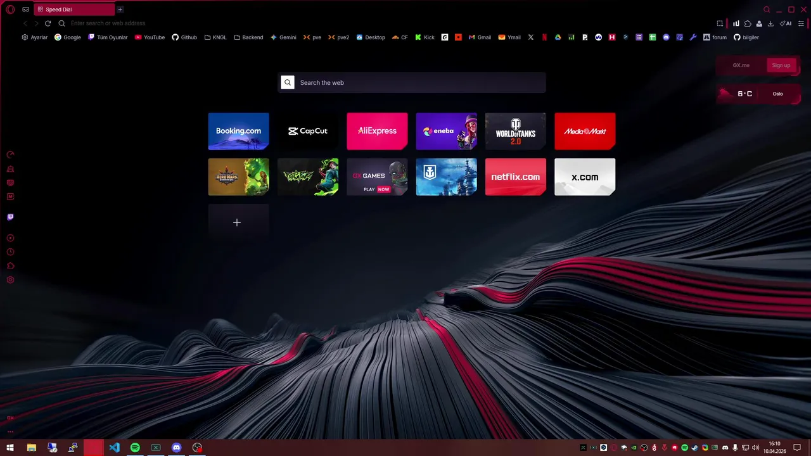Open the Player icon in sidebar
The image size is (811, 456).
(10, 238)
